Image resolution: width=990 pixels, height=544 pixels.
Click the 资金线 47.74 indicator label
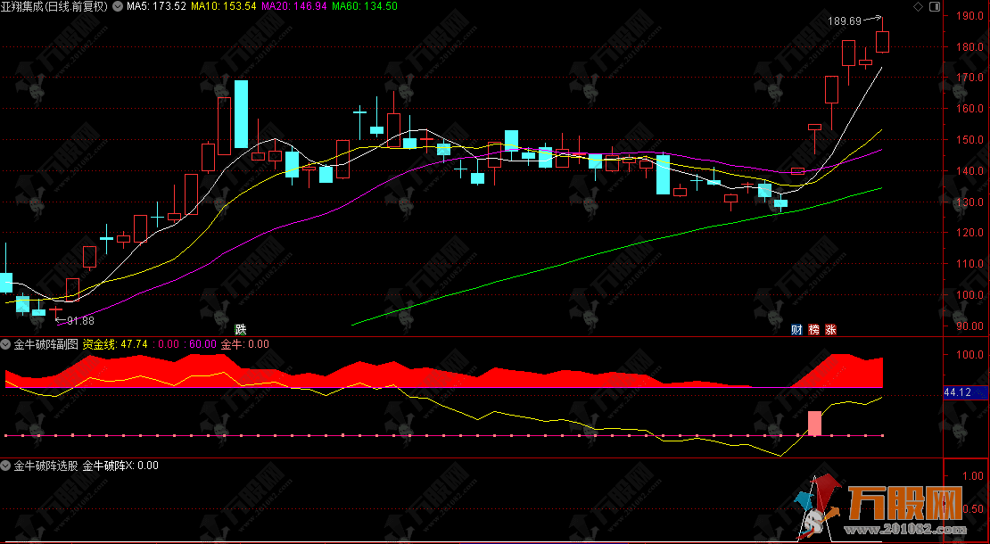114,344
